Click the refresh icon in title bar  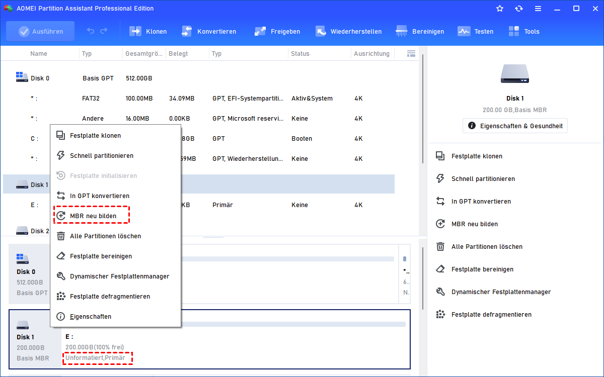[x=519, y=9]
